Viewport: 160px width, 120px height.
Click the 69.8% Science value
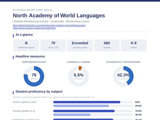[x=139, y=106]
